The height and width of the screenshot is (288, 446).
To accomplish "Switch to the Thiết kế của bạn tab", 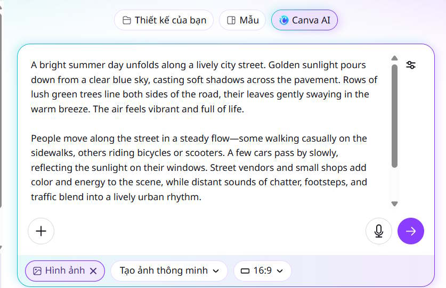I will coord(164,21).
